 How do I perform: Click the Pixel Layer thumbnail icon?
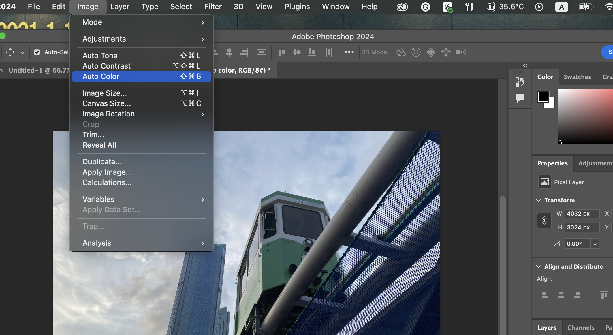click(545, 182)
